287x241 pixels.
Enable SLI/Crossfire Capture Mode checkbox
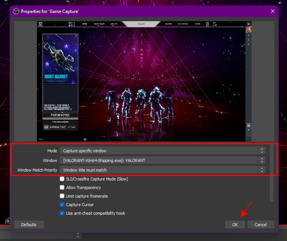[x=62, y=179]
